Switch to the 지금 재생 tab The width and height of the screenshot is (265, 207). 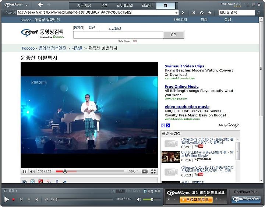coord(84,6)
